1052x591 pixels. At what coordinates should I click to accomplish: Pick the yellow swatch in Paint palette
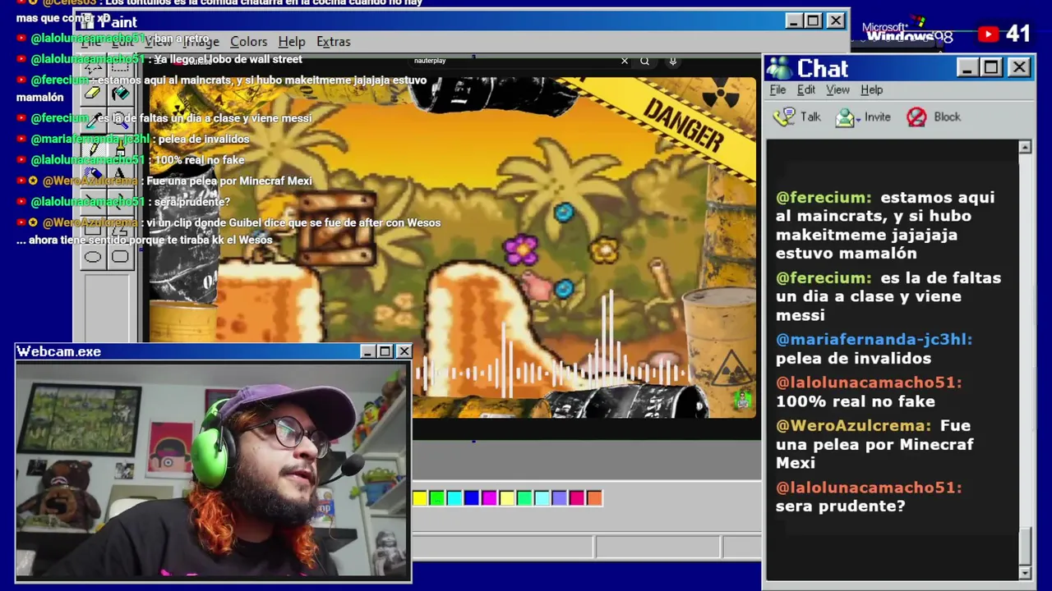pyautogui.click(x=419, y=497)
